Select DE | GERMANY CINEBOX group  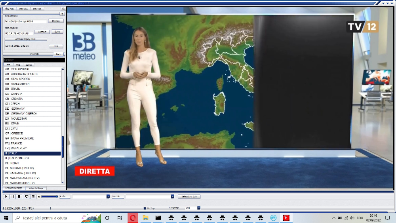(x=32, y=114)
